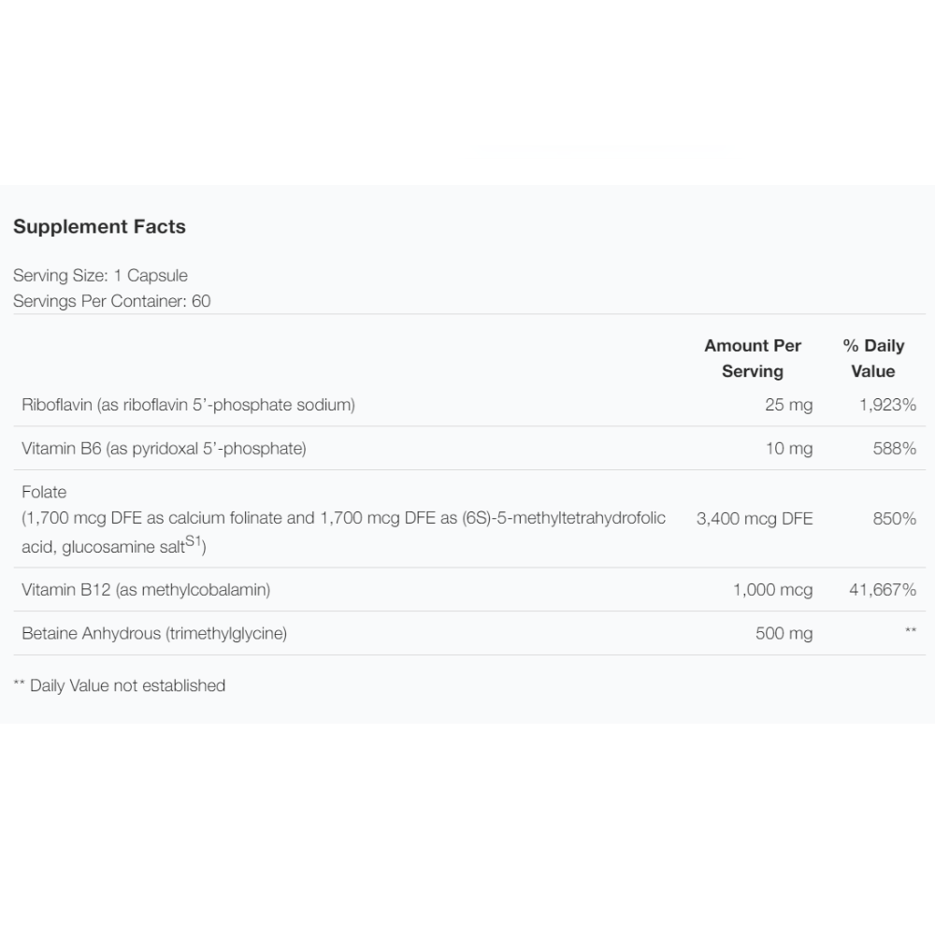The height and width of the screenshot is (935, 935).
Task: Click the Vitamin B12 (as methylcobalamin) label
Action: tap(146, 590)
